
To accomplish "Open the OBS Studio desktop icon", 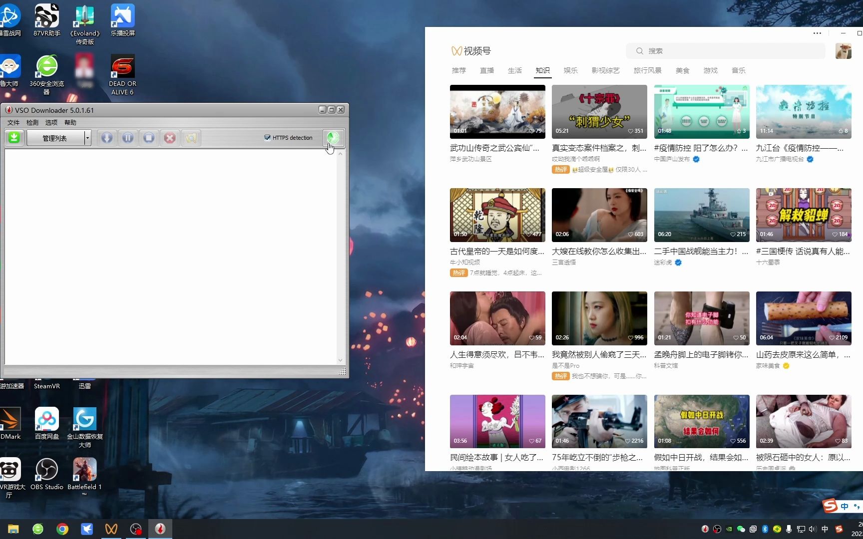I will click(47, 474).
